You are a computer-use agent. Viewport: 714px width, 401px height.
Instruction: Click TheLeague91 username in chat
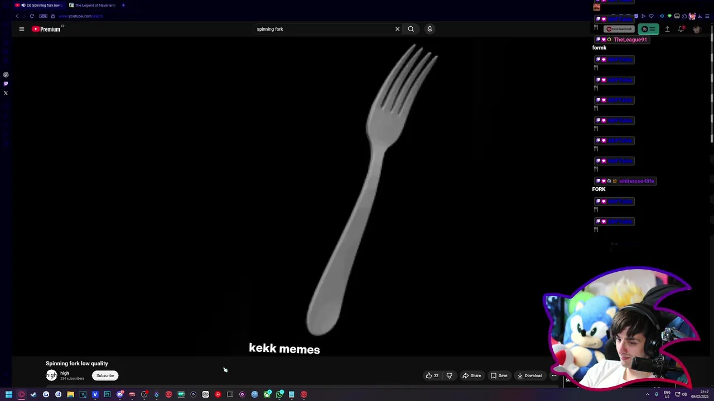(x=630, y=40)
